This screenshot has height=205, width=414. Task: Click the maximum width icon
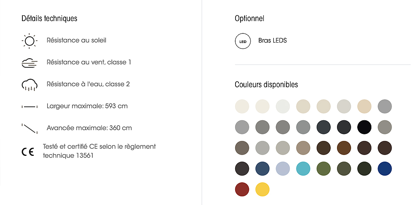[29, 107]
